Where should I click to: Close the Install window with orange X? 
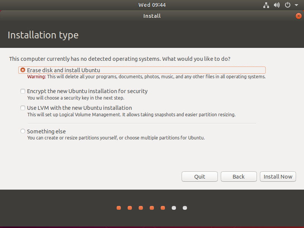(x=298, y=16)
